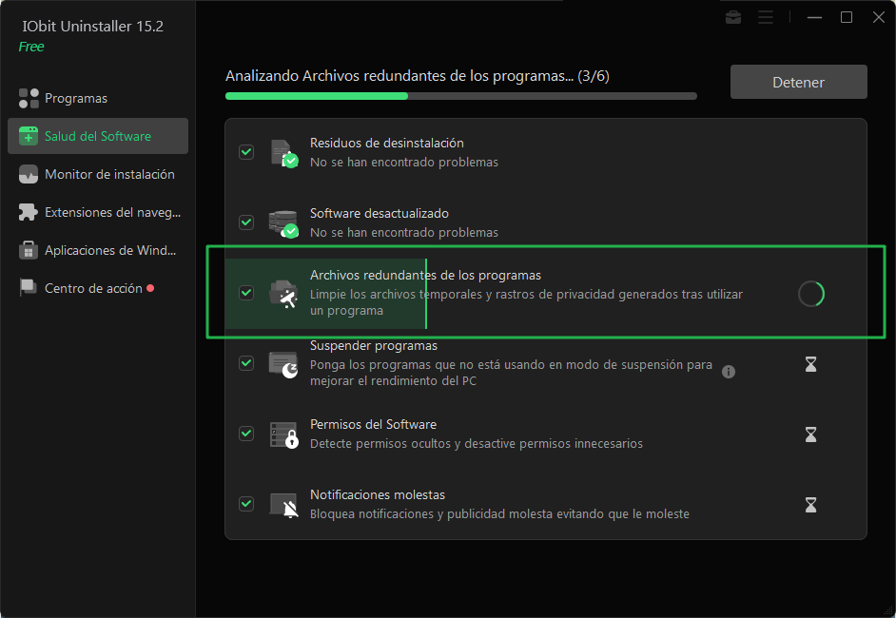The image size is (896, 618).
Task: Open the hamburger options menu
Action: (x=765, y=18)
